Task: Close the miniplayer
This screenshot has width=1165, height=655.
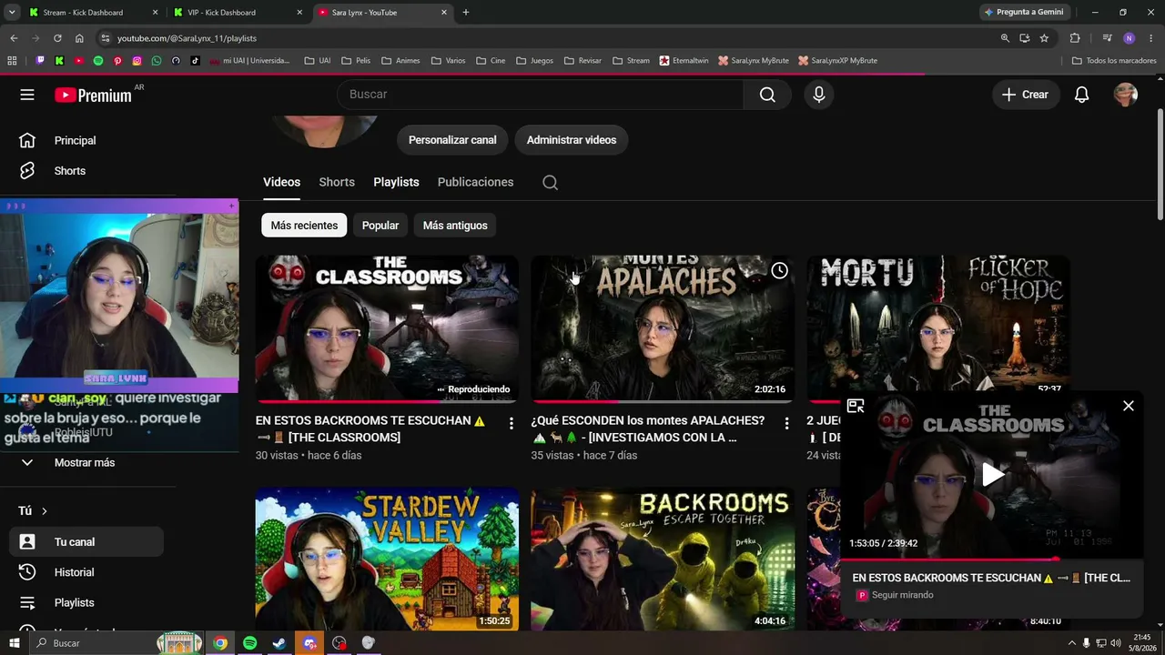Action: click(x=1129, y=406)
